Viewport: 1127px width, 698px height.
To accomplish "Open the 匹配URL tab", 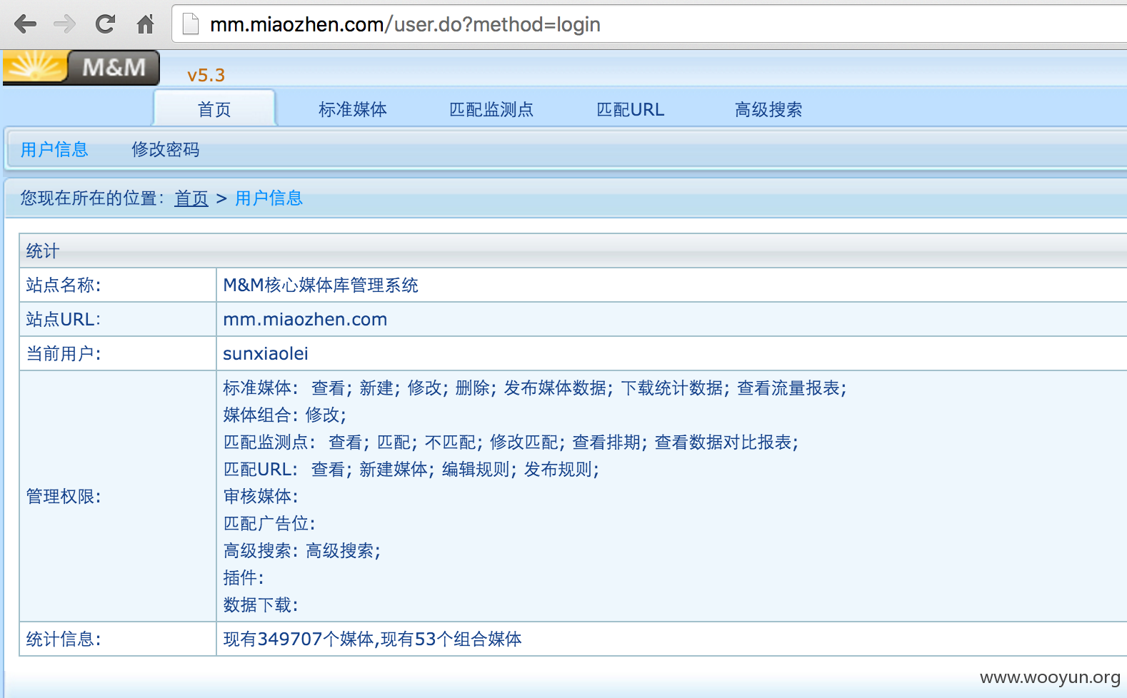I will pyautogui.click(x=630, y=109).
